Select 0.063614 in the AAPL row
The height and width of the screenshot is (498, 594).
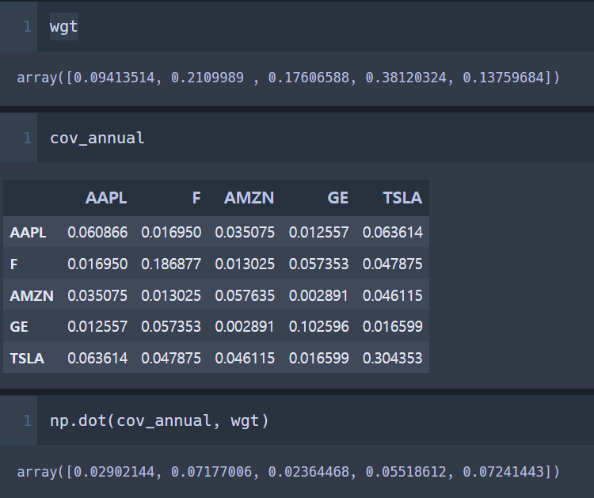pyautogui.click(x=393, y=232)
